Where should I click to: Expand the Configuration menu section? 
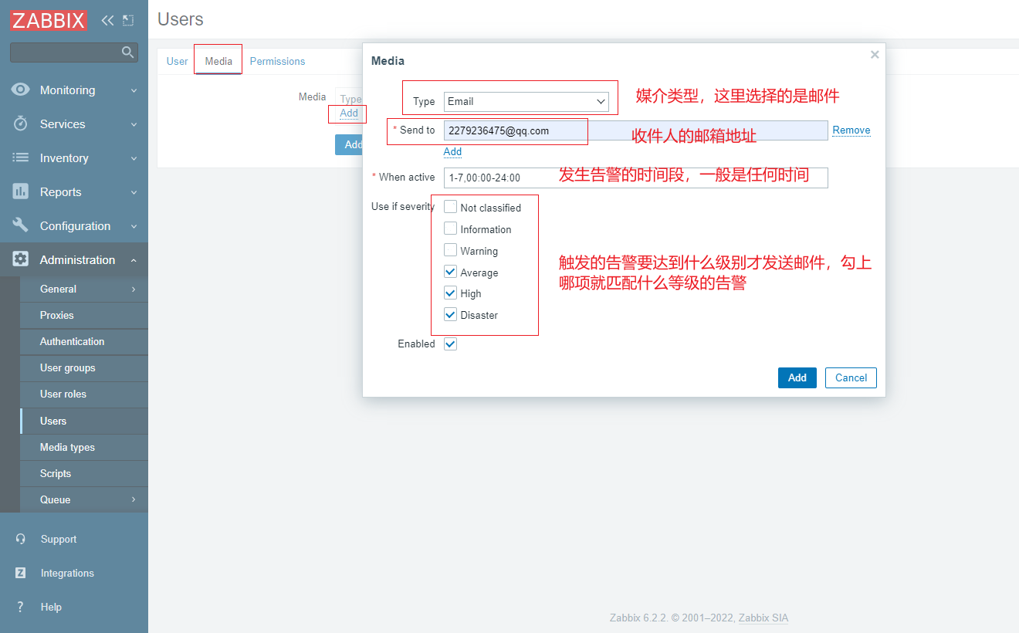point(134,226)
